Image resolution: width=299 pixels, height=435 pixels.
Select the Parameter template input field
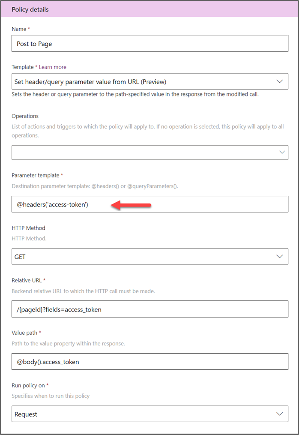coord(150,204)
